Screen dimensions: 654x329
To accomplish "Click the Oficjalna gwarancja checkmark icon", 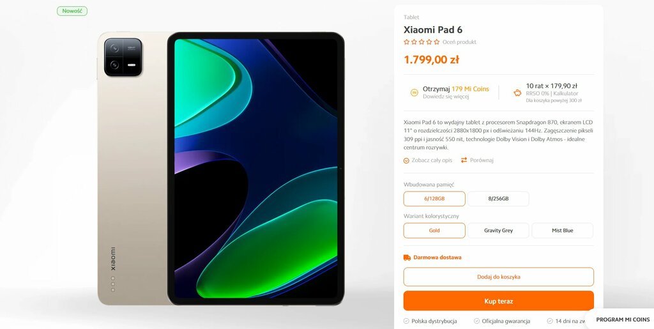I will click(x=476, y=321).
